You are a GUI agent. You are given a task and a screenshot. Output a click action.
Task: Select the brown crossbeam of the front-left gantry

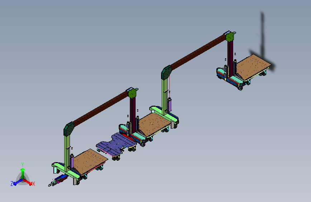(101, 109)
